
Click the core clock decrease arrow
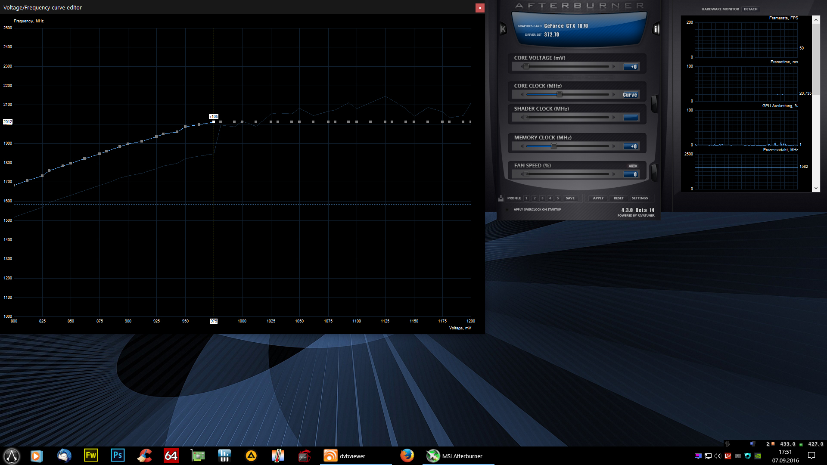pyautogui.click(x=522, y=95)
